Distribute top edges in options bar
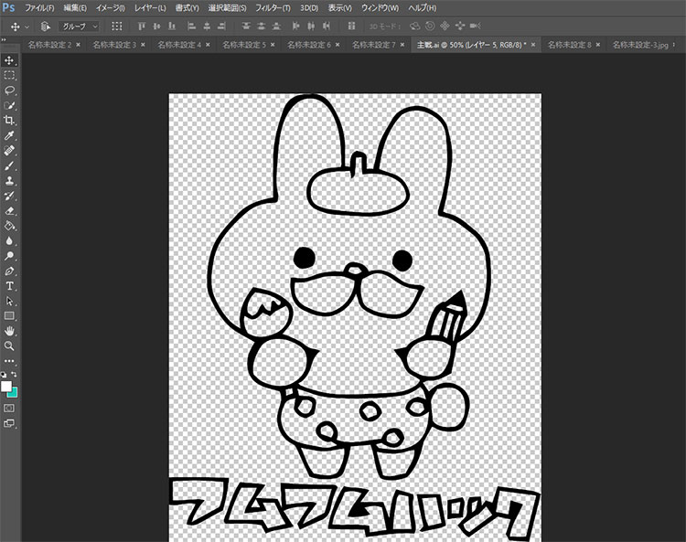This screenshot has width=686, height=542. 246,27
